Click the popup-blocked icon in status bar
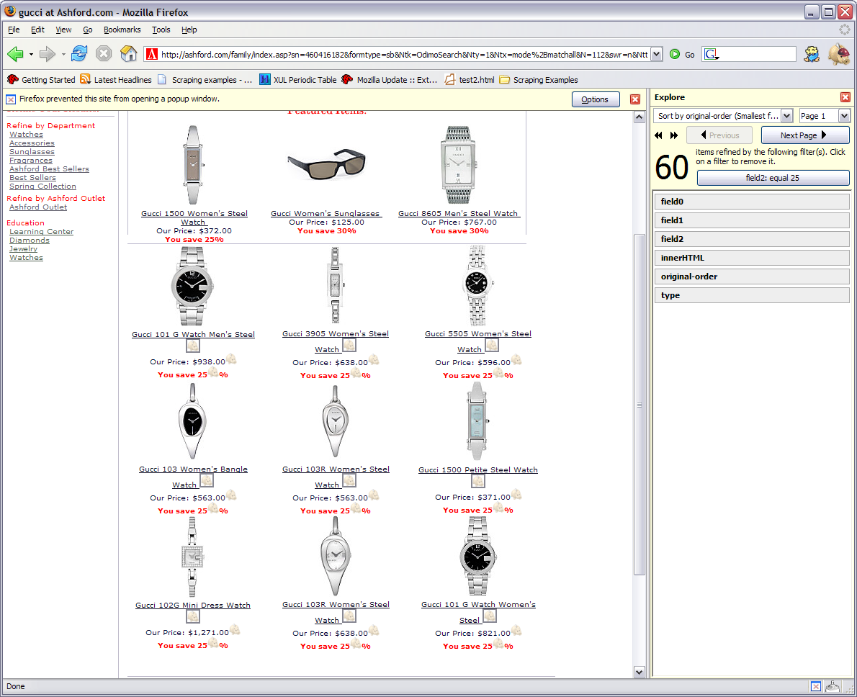Viewport: 857px width, 697px height. coord(815,686)
